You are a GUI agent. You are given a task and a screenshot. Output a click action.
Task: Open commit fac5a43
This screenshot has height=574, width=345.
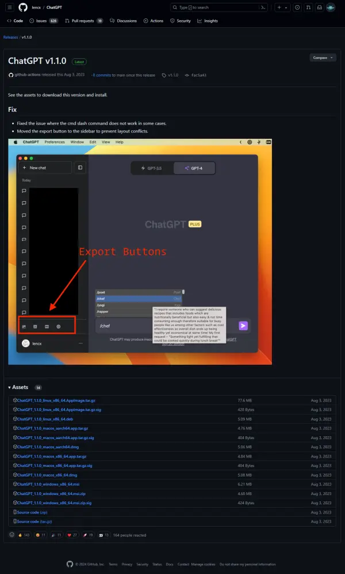[x=195, y=75]
